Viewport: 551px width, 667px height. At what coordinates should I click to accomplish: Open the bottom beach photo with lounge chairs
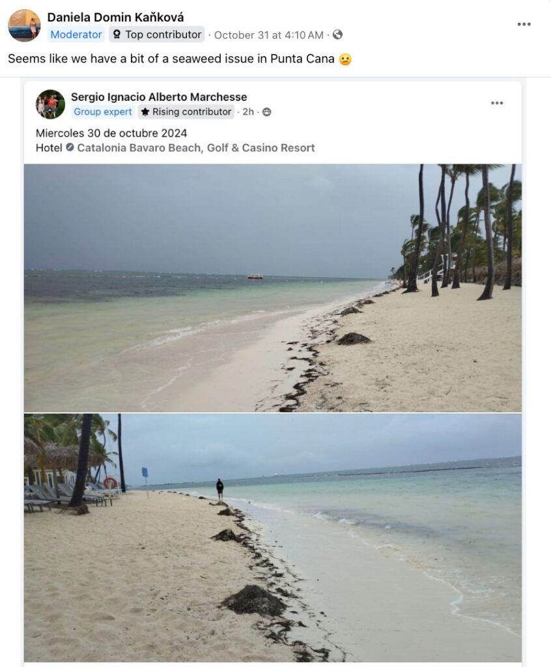(x=272, y=537)
